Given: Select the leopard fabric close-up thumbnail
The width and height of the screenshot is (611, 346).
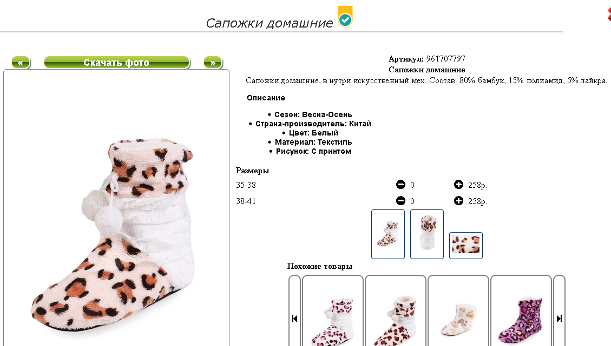Looking at the screenshot, I should tap(465, 245).
